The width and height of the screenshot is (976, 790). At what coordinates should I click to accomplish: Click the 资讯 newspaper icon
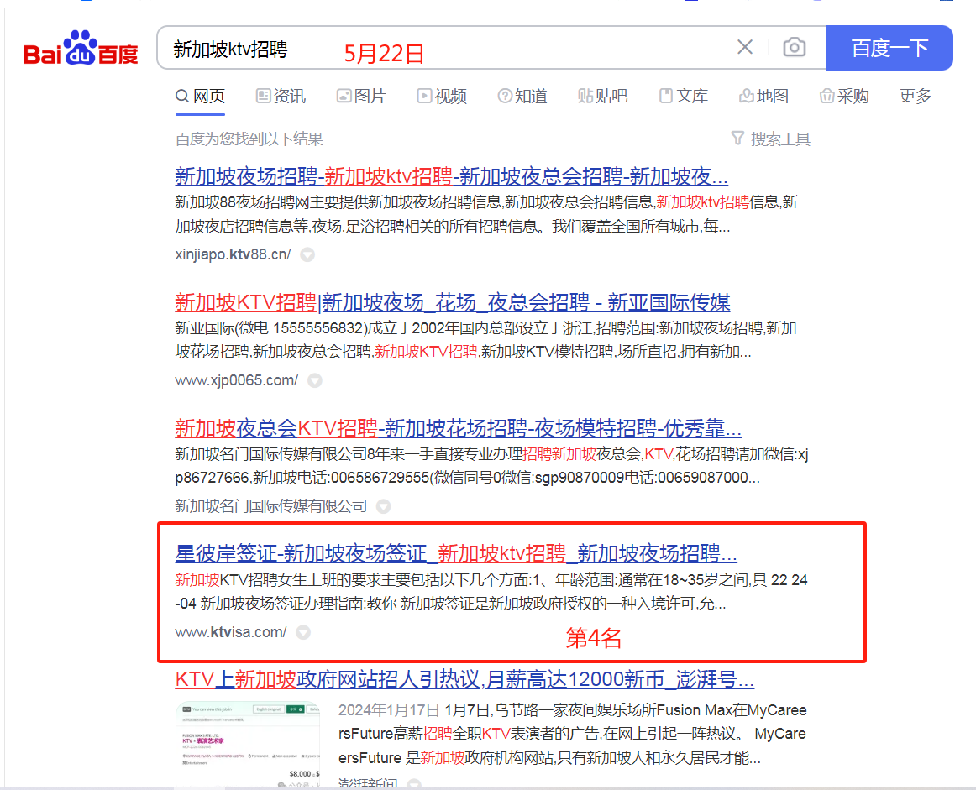point(264,96)
